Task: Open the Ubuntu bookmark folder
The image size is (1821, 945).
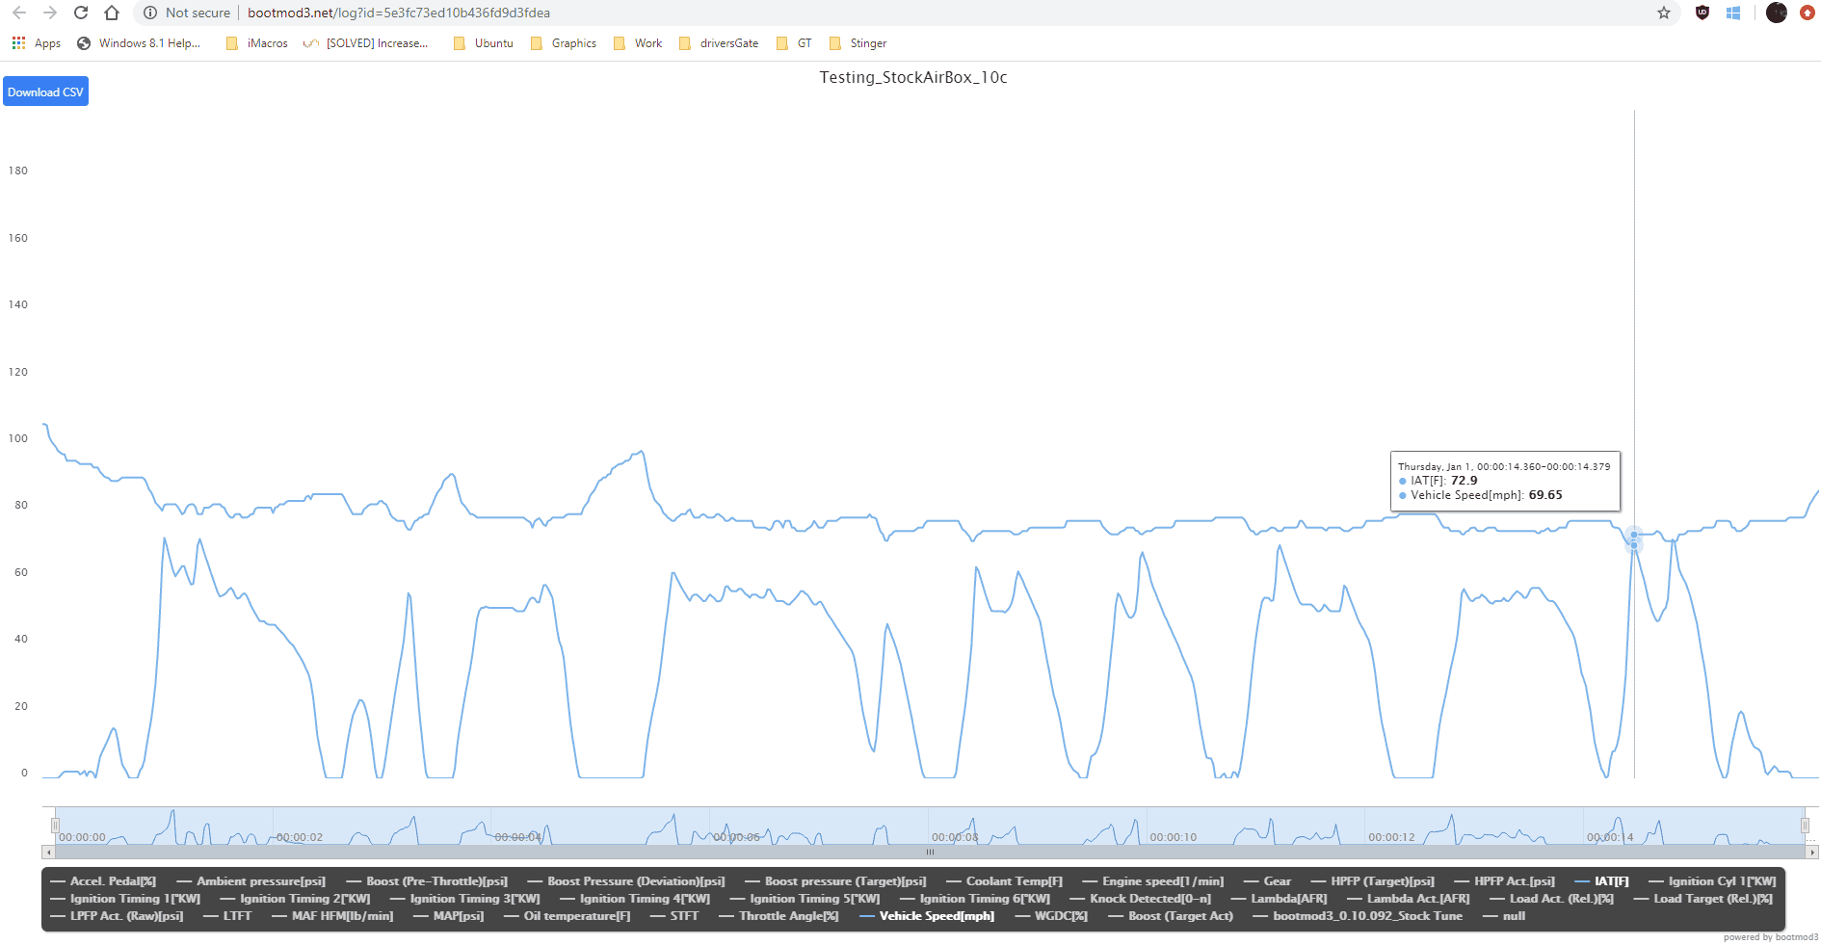Action: tap(483, 43)
